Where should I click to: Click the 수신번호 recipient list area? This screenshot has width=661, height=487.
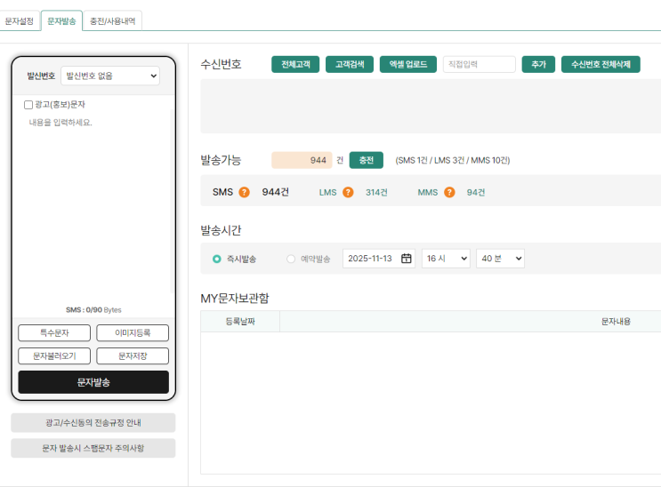[431, 106]
